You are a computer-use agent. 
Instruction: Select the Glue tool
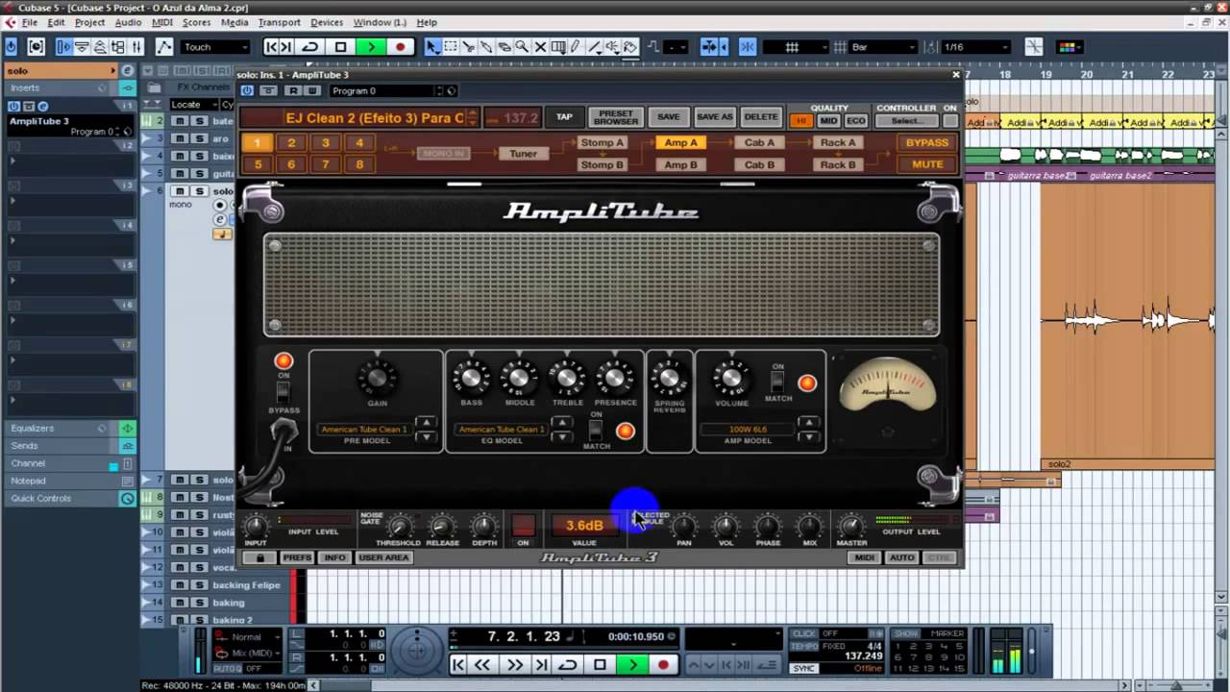coord(486,46)
